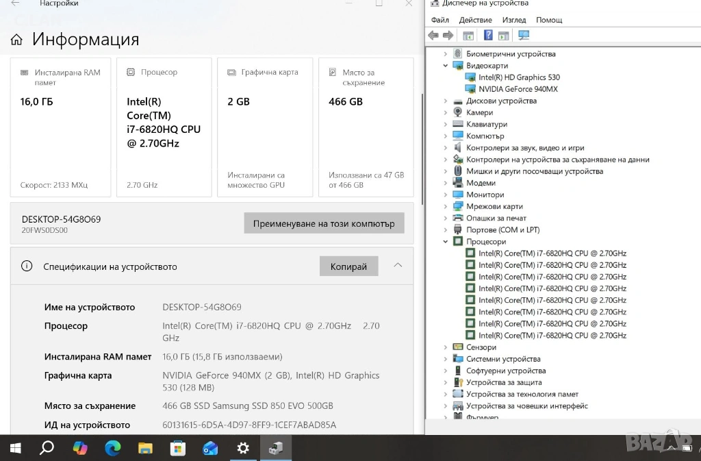Screen dimensions: 701x461
Task: Collapse the Видеокарти tree node
Action: [446, 66]
